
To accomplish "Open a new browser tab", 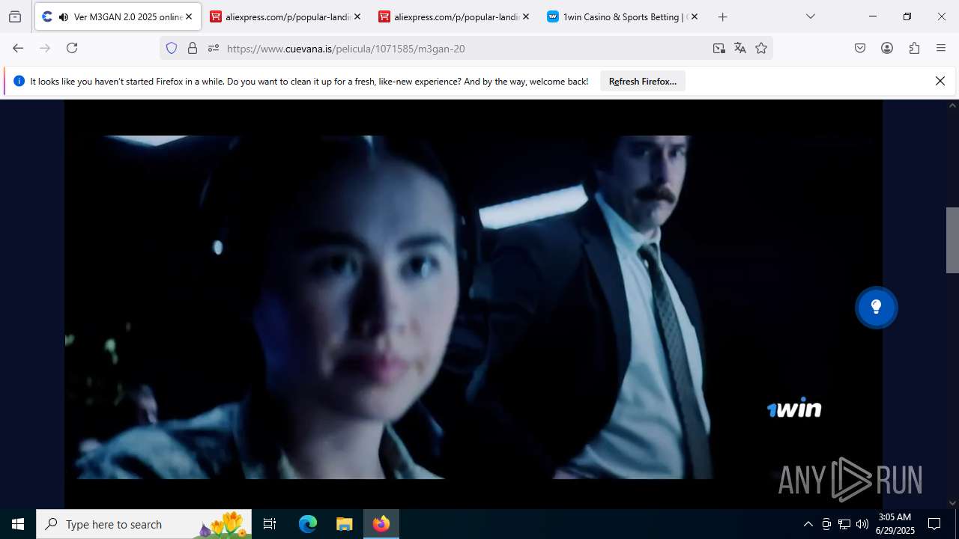I will [723, 16].
